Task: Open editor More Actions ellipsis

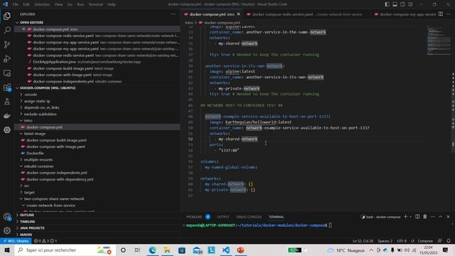Action: click(x=449, y=14)
